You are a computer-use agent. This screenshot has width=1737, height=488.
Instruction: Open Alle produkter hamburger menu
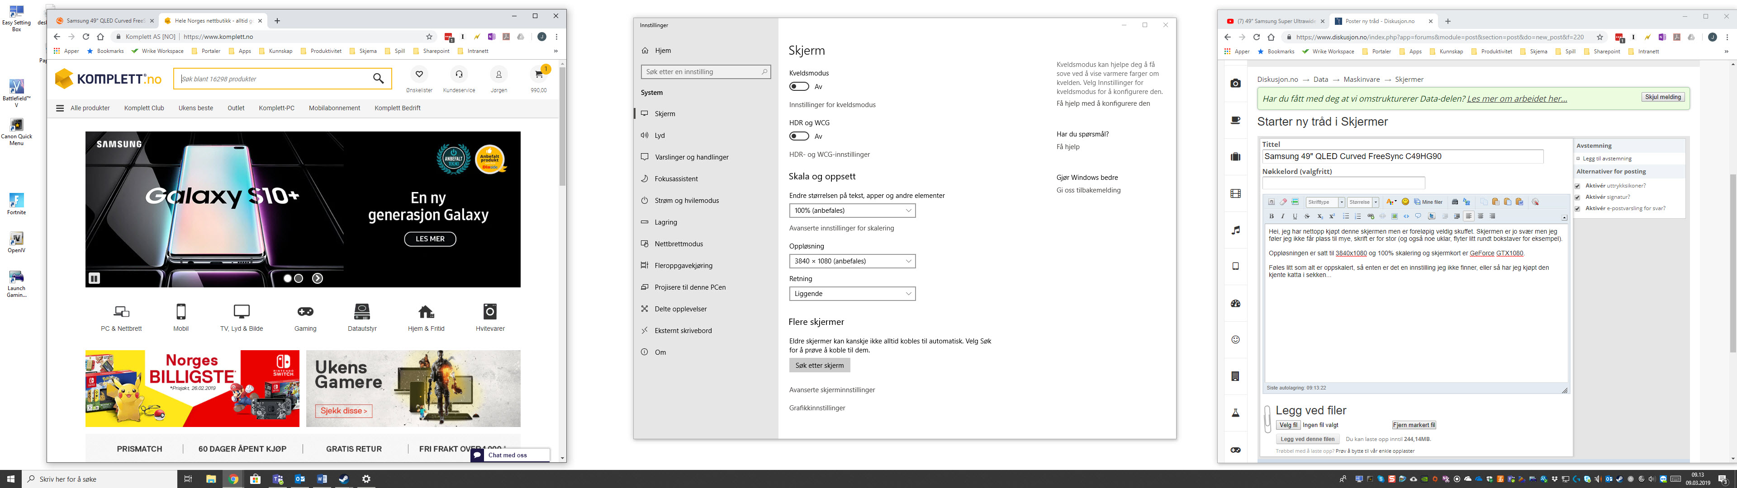coord(60,108)
